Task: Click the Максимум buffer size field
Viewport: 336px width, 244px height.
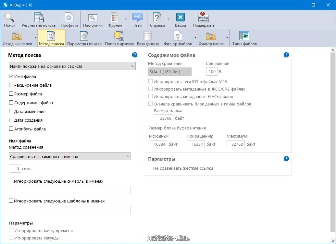Action: pyautogui.click(x=235, y=144)
